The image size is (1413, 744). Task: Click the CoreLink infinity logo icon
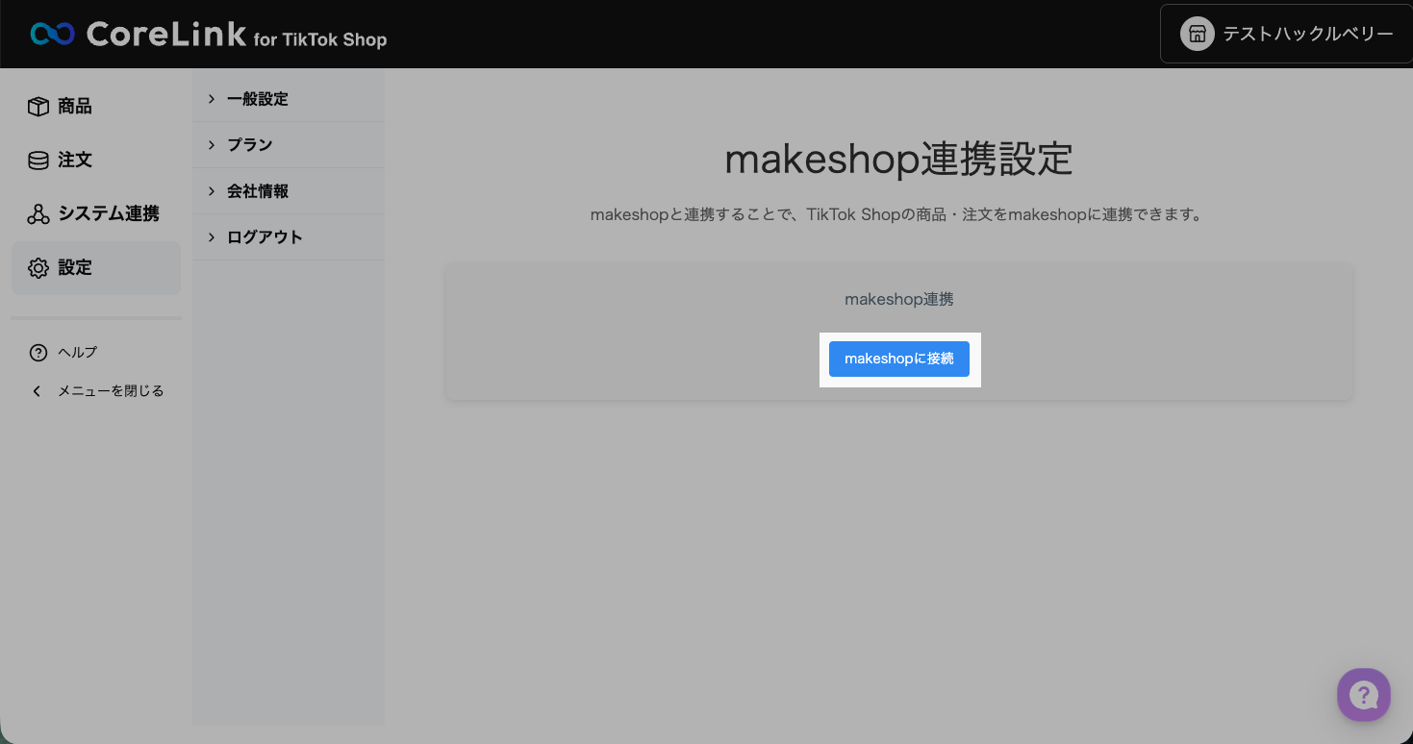click(52, 35)
